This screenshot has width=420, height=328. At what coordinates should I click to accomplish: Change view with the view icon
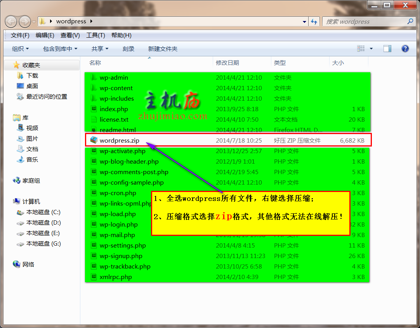(361, 49)
